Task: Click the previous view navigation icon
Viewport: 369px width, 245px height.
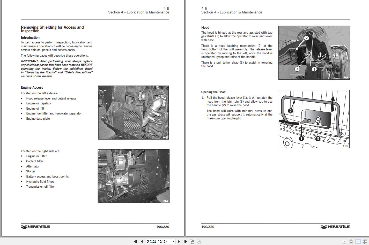Action: tap(192, 241)
